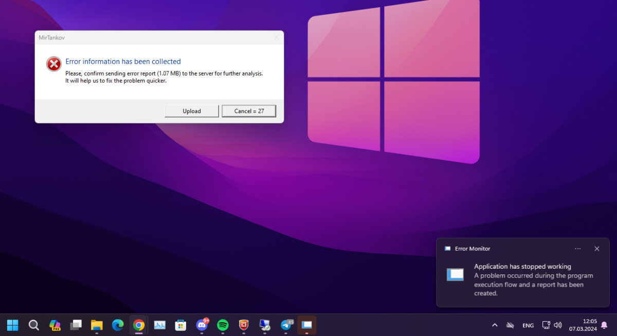
Task: Open network settings from the tray icon
Action: (546, 325)
